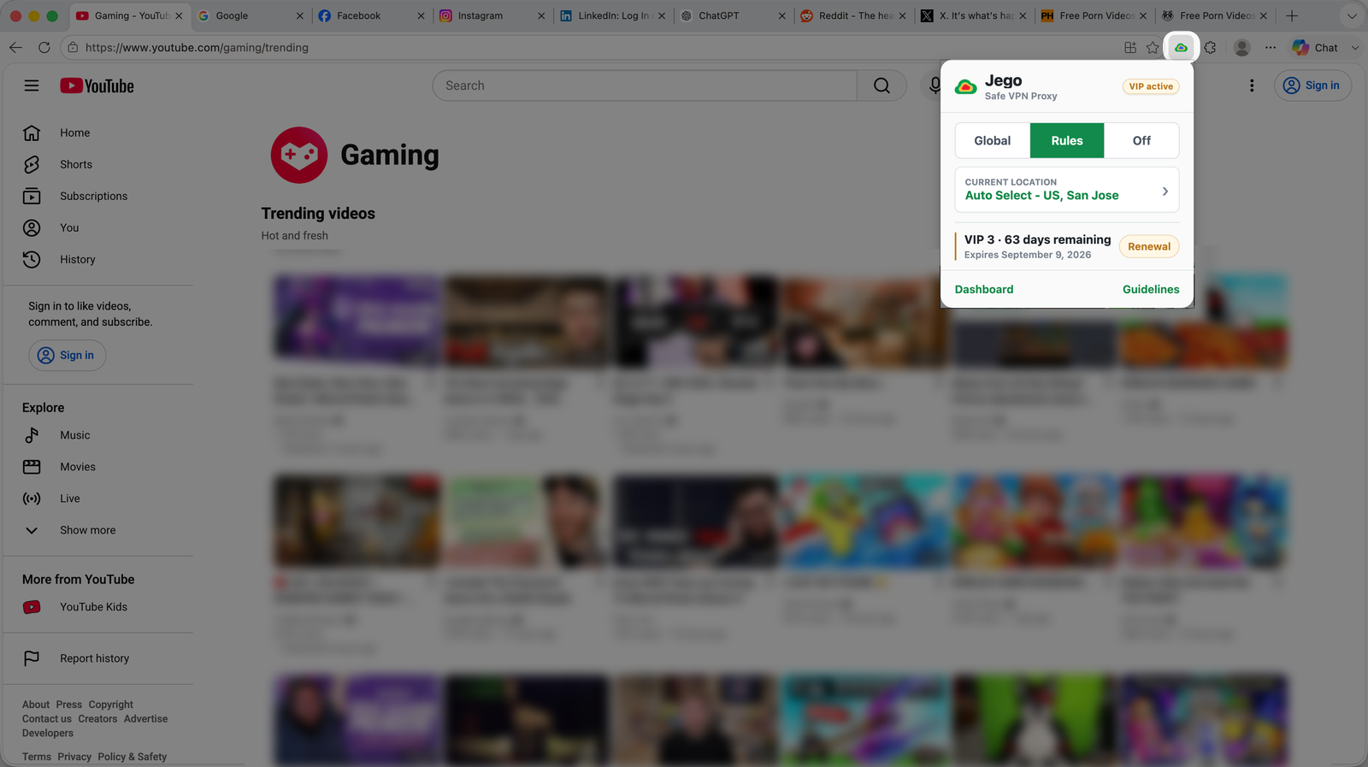Open Developers footer link
The width and height of the screenshot is (1368, 767).
tap(48, 733)
